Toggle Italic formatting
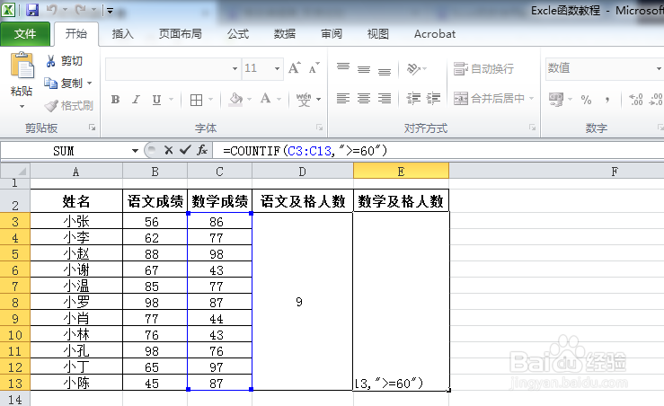The width and height of the screenshot is (664, 406). click(x=136, y=100)
